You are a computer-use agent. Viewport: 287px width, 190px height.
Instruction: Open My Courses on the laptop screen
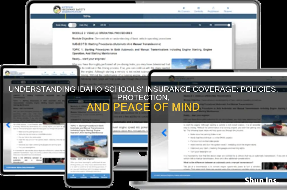[x=271, y=79]
